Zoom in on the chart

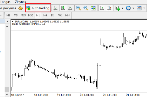point(78,8)
